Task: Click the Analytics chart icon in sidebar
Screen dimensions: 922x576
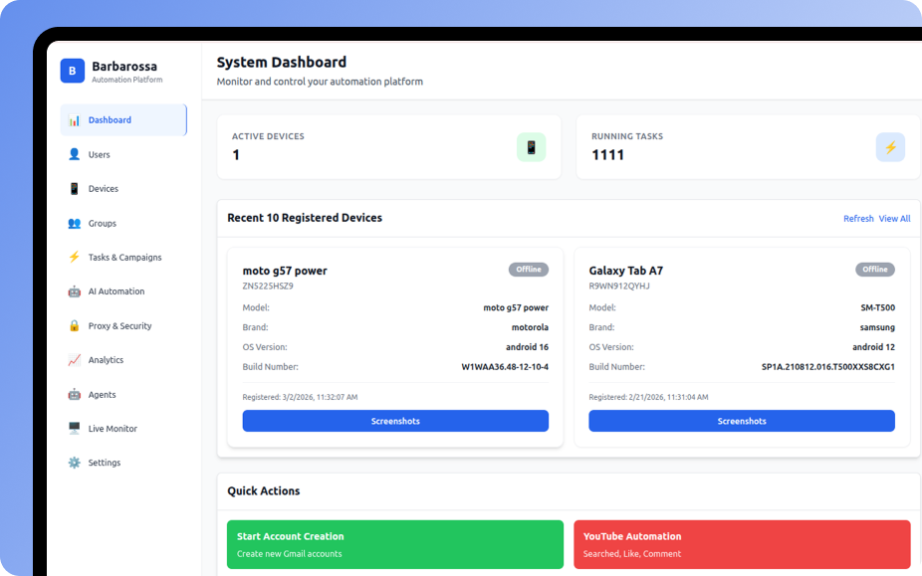Action: 74,360
